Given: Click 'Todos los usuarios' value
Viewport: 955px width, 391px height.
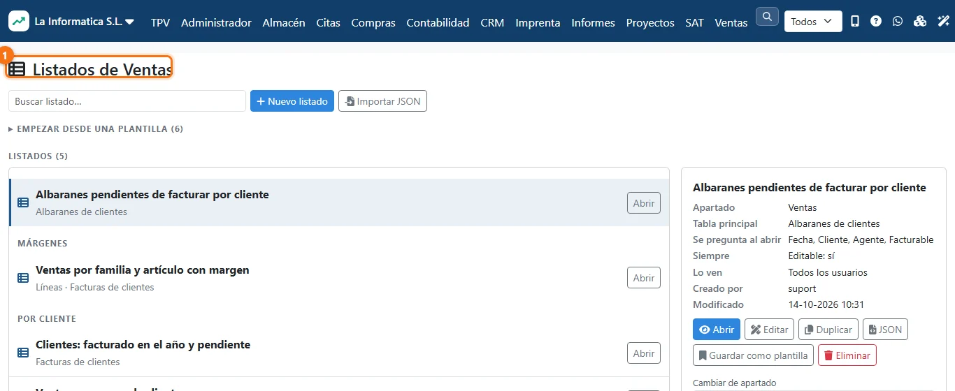Looking at the screenshot, I should click(x=828, y=272).
